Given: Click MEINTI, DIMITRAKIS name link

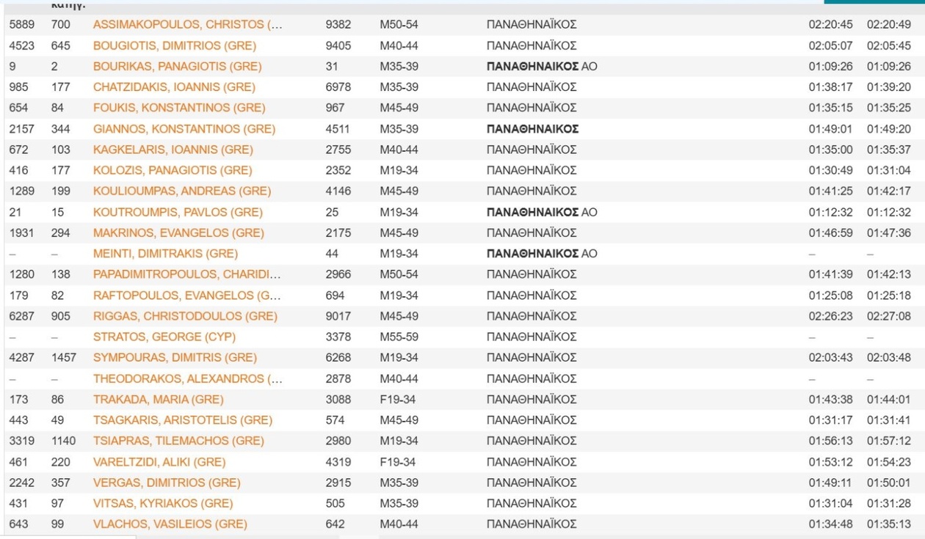Looking at the screenshot, I should pyautogui.click(x=165, y=254).
